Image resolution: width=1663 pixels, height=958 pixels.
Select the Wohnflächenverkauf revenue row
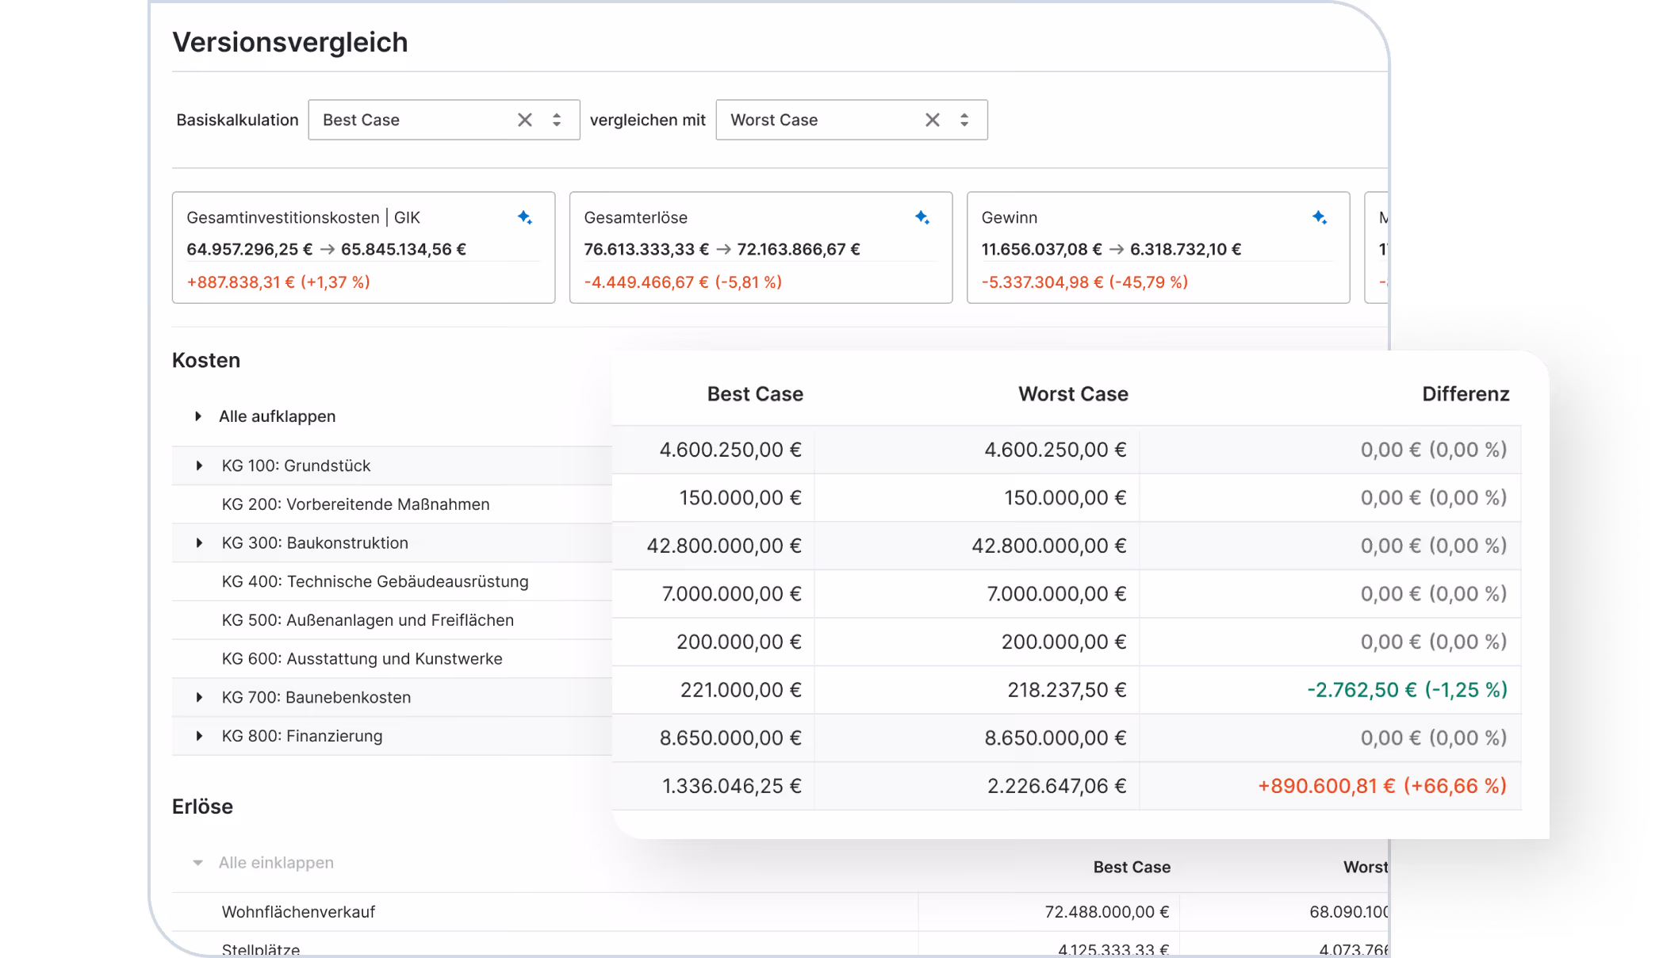point(298,912)
